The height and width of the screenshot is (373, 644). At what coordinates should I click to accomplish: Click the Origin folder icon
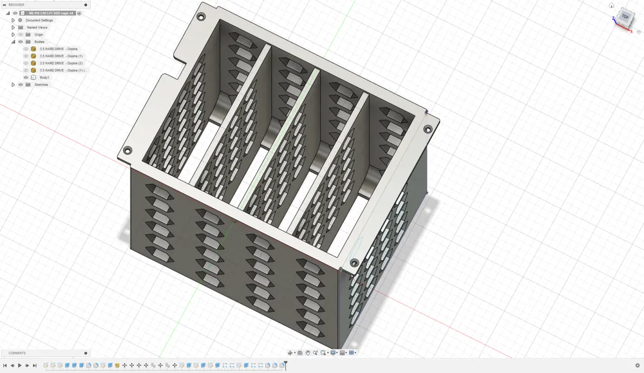coord(28,35)
